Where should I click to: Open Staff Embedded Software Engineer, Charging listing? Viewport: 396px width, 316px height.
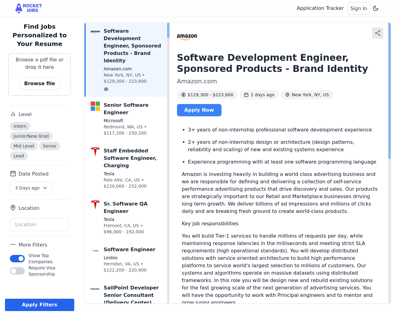pos(126,168)
